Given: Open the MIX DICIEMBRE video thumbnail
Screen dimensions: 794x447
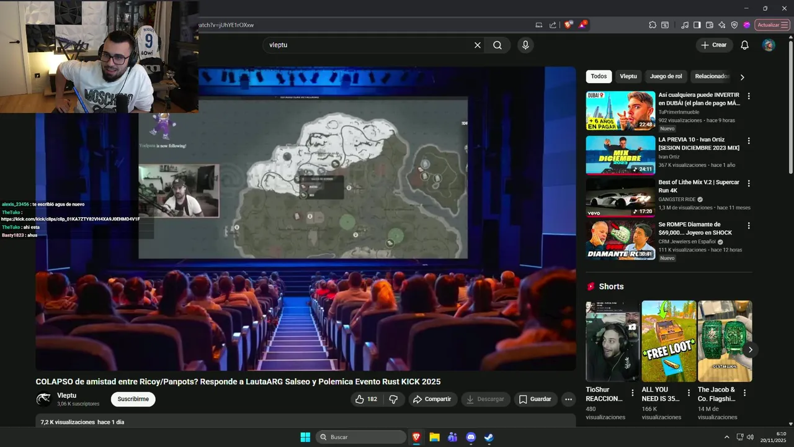Looking at the screenshot, I should [x=620, y=155].
